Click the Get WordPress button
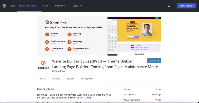The height and width of the screenshot is (103, 199). point(187,6)
